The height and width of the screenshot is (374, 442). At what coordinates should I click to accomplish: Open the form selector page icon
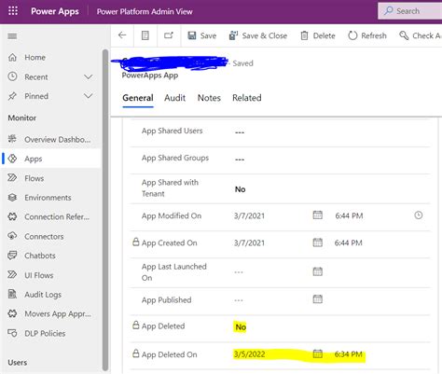145,35
